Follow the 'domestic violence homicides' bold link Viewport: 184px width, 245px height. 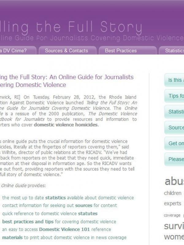pyautogui.click(x=66, y=125)
